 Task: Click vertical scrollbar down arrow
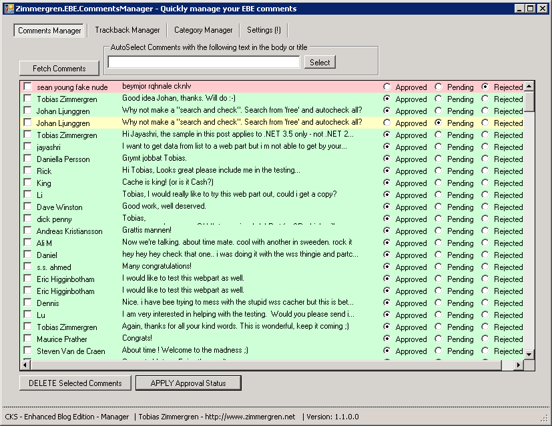[x=529, y=354]
